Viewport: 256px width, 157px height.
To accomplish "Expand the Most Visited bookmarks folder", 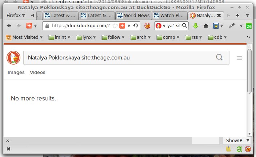I will [x=24, y=37].
